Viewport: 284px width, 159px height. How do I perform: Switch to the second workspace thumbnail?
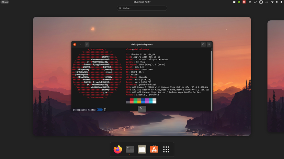click(276, 76)
